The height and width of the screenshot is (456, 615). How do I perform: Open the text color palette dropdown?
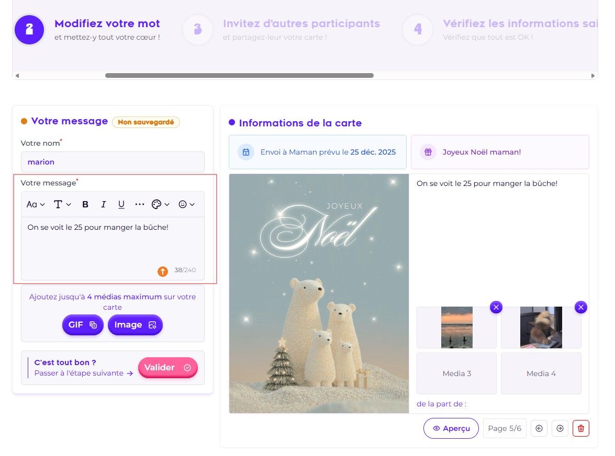(160, 204)
